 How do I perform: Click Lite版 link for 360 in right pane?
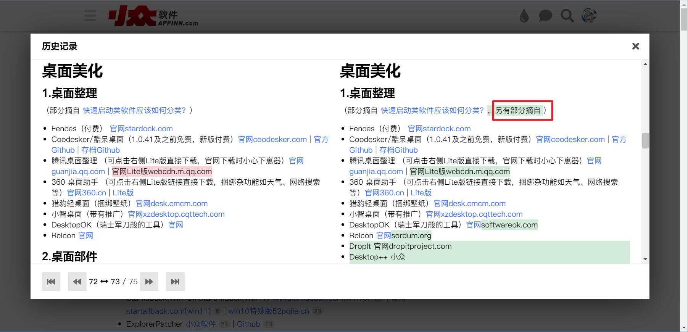pyautogui.click(x=421, y=193)
